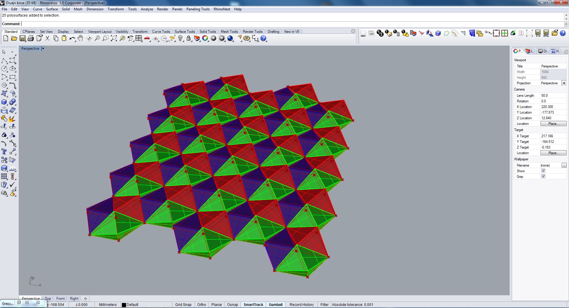Click Place button for target location
Image resolution: width=569 pixels, height=308 pixels.
click(553, 153)
